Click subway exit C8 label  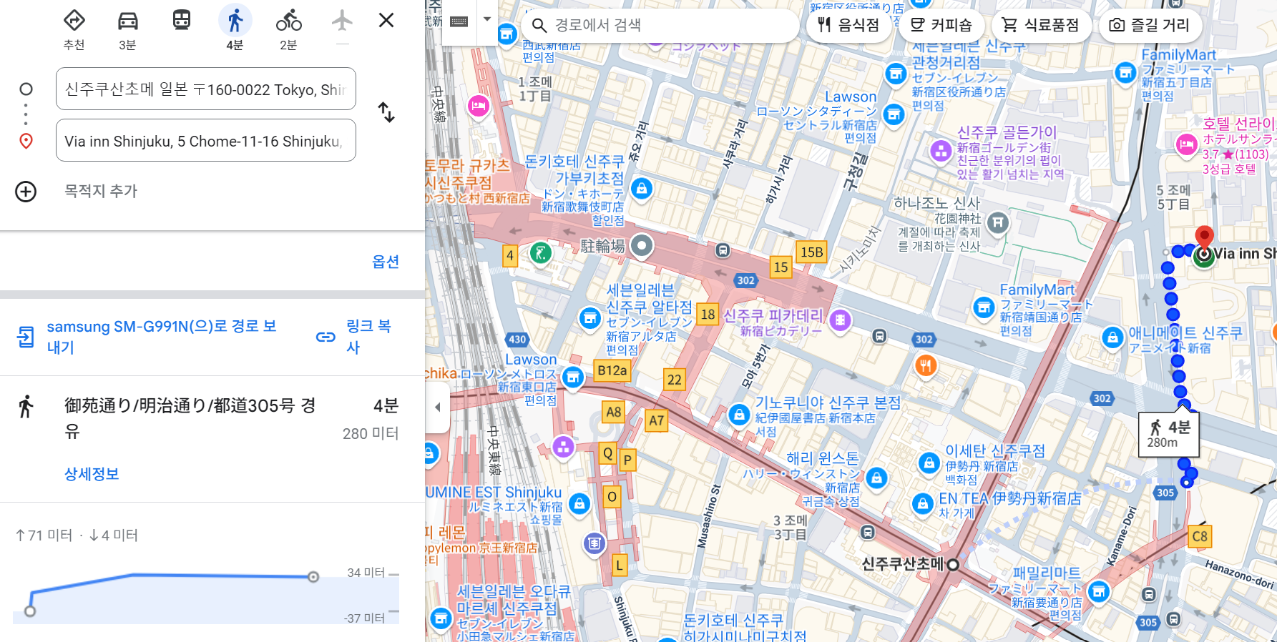coord(1200,537)
